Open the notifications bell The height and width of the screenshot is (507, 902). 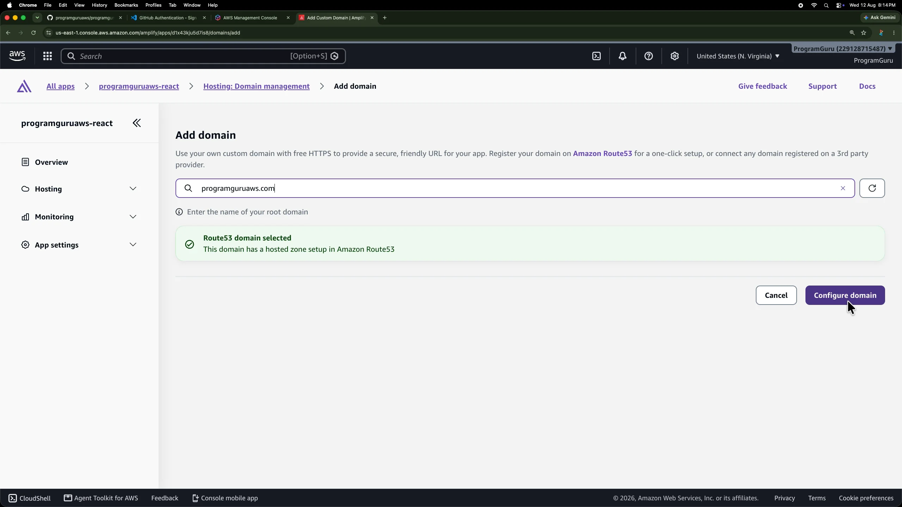click(623, 56)
